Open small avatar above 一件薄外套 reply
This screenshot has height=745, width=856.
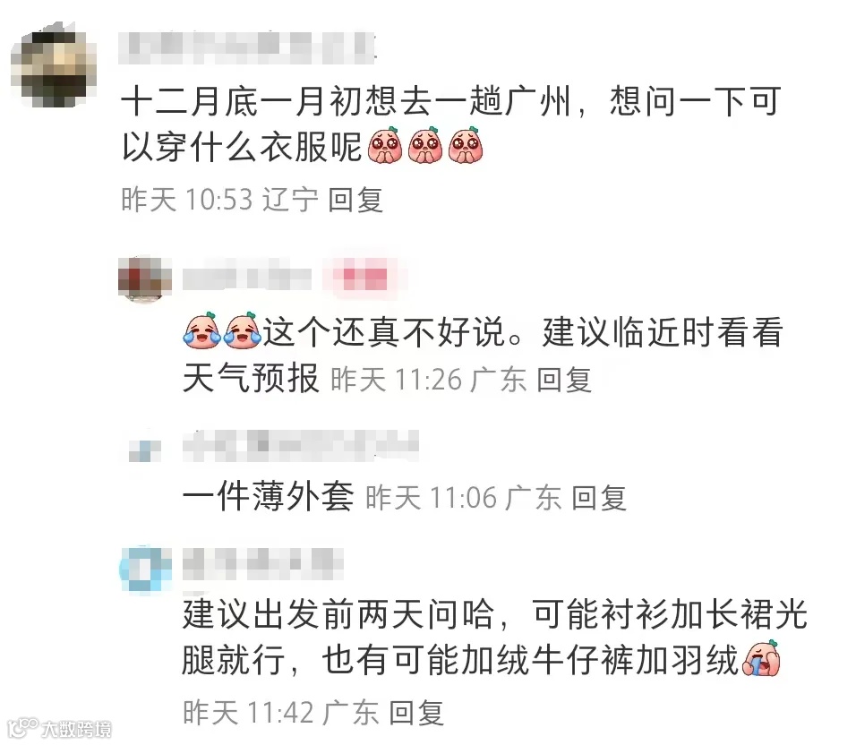145,450
